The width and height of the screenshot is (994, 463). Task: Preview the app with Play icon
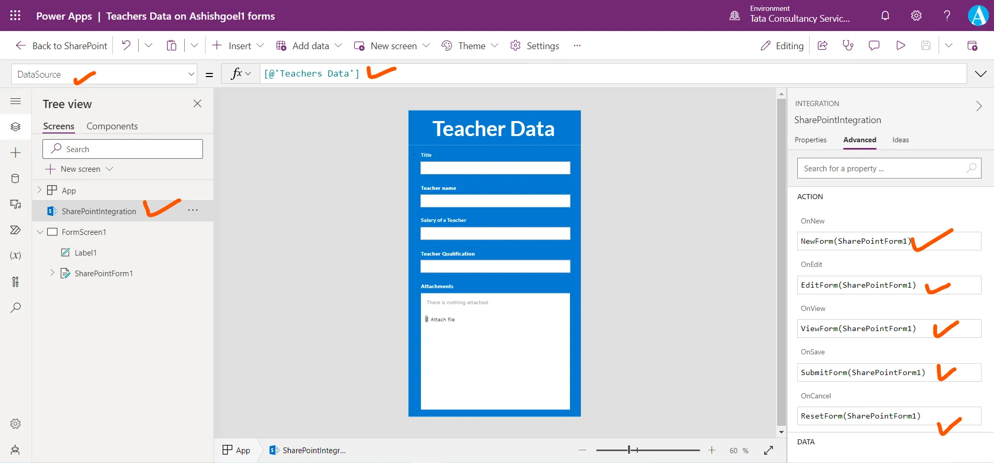point(900,46)
